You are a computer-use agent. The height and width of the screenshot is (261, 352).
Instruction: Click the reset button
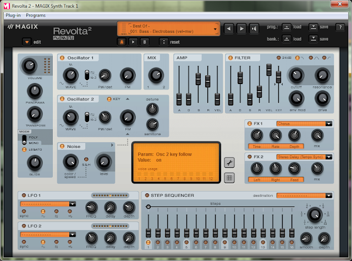pos(175,42)
